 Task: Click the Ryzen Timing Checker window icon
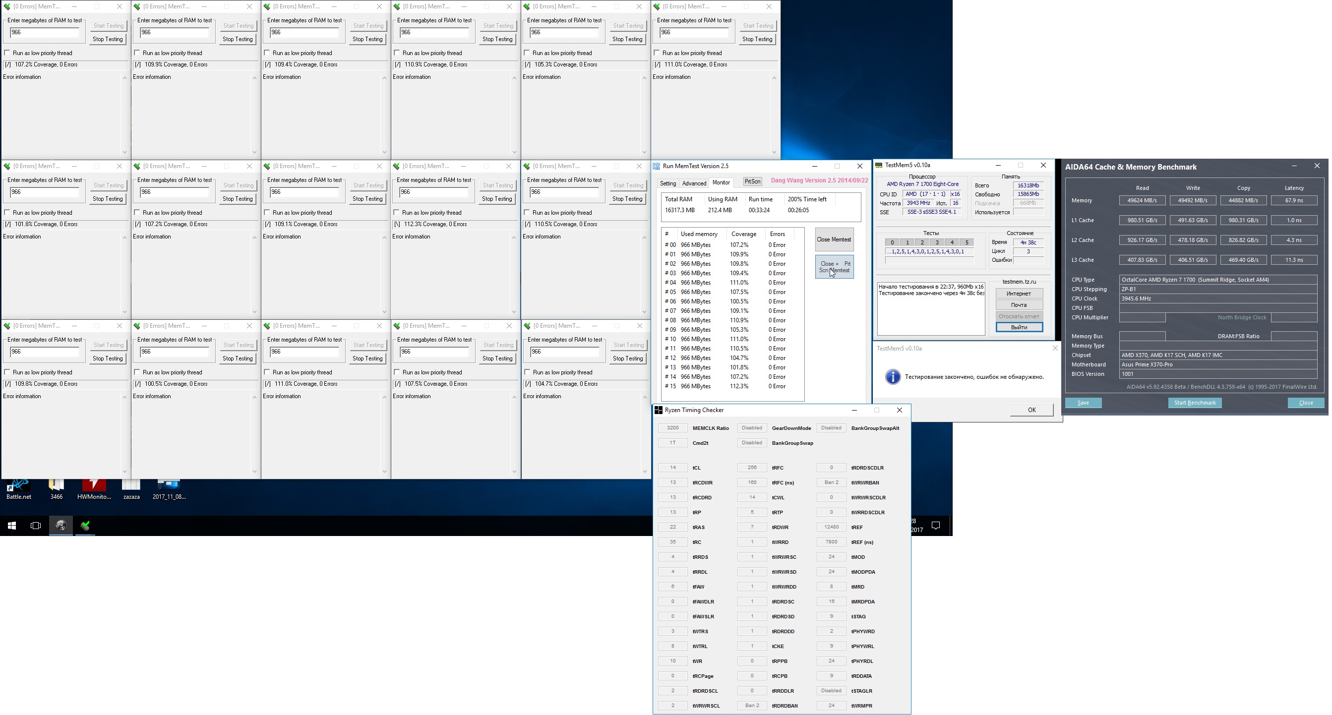658,410
